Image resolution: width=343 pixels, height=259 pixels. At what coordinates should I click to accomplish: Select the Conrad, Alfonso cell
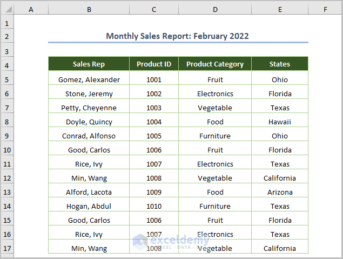tap(89, 136)
